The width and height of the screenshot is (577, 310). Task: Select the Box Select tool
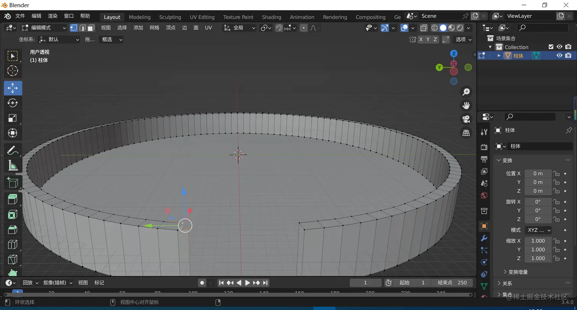[x=13, y=56]
